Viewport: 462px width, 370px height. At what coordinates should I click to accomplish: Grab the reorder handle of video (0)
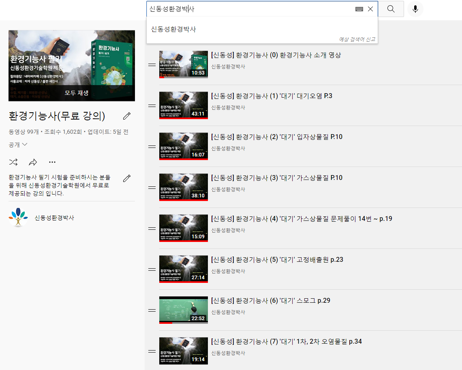coord(152,65)
